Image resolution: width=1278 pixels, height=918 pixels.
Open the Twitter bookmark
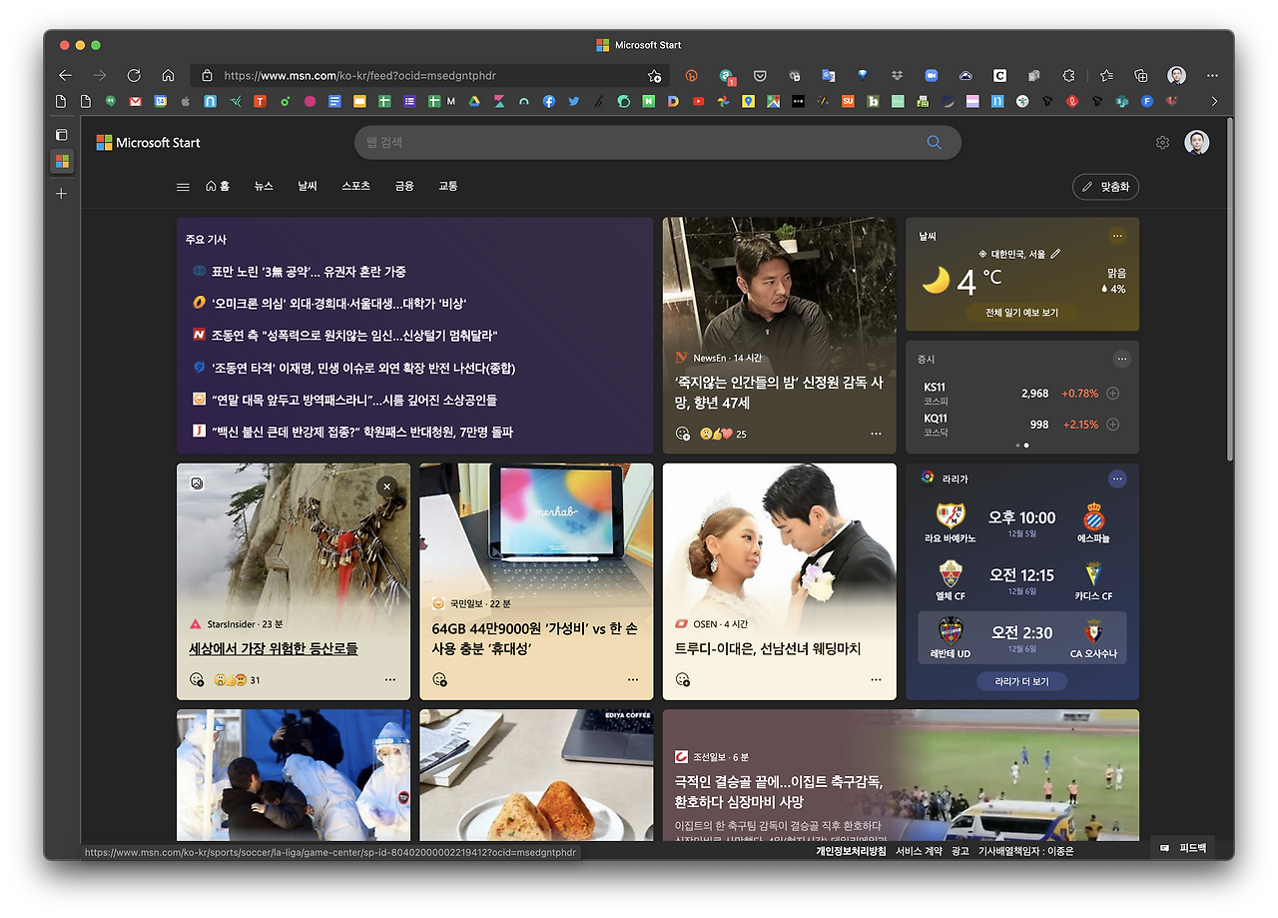(574, 101)
